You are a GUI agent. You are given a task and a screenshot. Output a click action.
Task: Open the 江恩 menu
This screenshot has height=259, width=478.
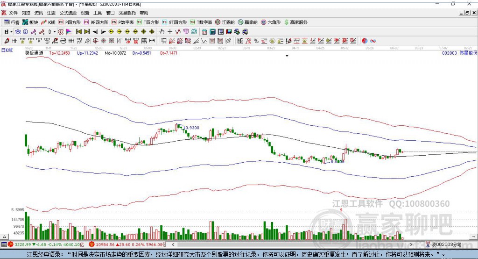pos(51,13)
